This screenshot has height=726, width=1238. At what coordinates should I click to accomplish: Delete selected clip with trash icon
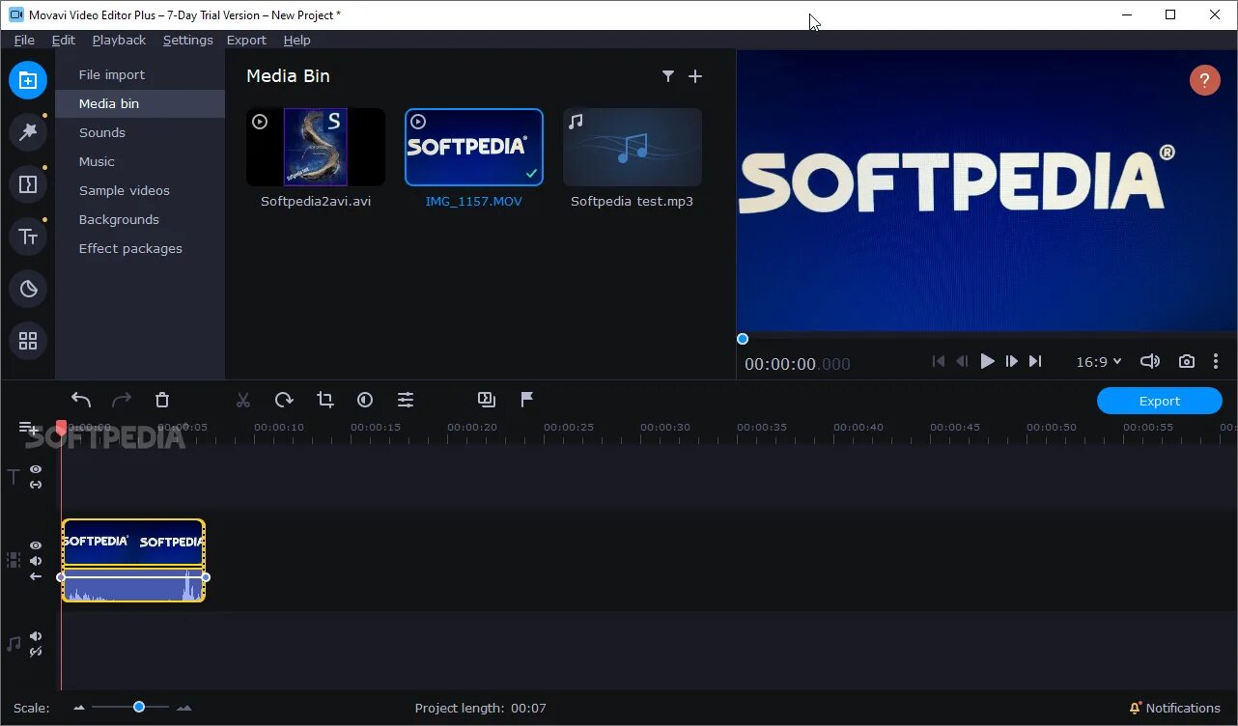(x=162, y=400)
